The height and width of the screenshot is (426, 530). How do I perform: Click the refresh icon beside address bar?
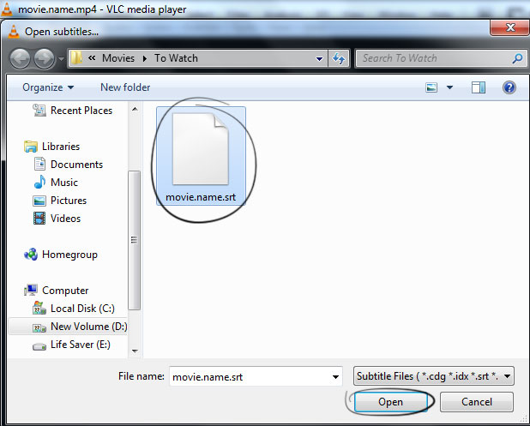339,58
